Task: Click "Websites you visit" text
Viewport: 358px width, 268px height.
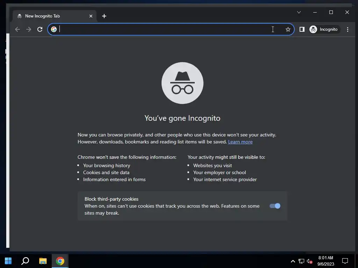Action: [x=213, y=165]
